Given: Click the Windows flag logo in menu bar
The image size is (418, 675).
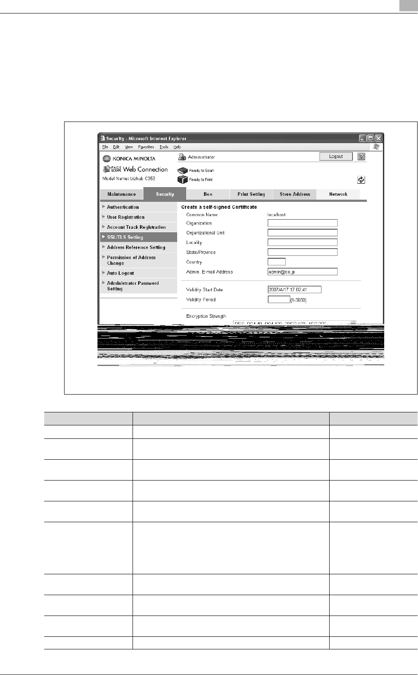Looking at the screenshot, I should pyautogui.click(x=376, y=147).
